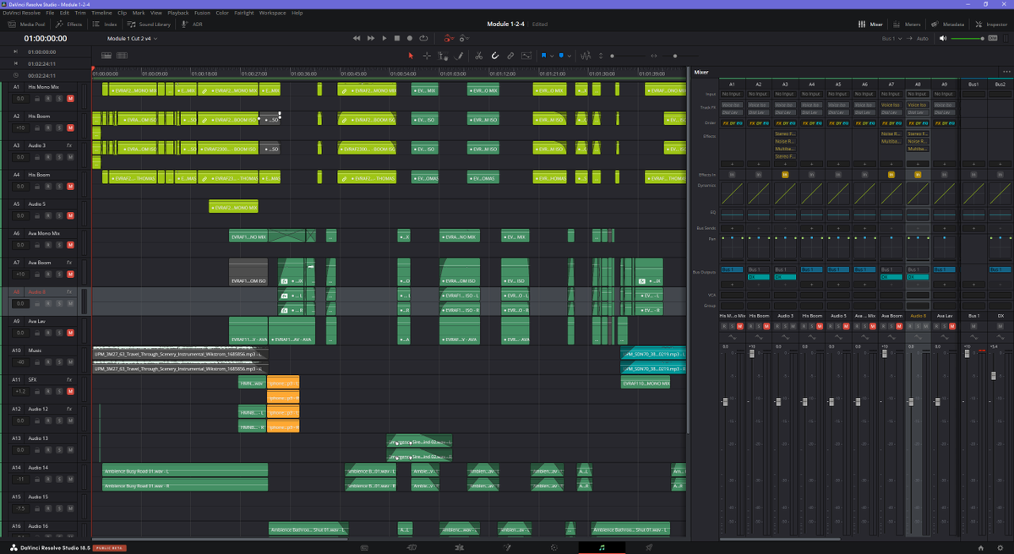This screenshot has height=554, width=1014.
Task: Toggle linked selection chain icon
Action: click(x=510, y=56)
